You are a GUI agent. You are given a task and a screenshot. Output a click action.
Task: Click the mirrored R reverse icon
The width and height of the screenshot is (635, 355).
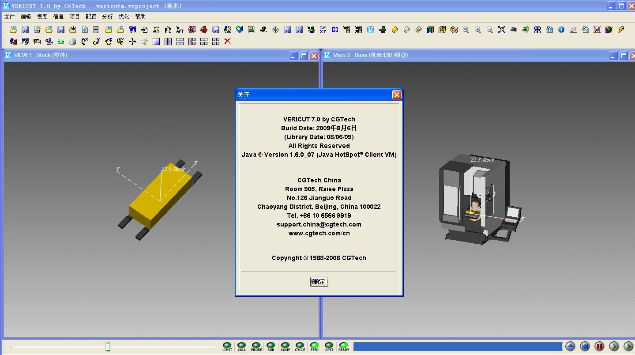[537, 30]
